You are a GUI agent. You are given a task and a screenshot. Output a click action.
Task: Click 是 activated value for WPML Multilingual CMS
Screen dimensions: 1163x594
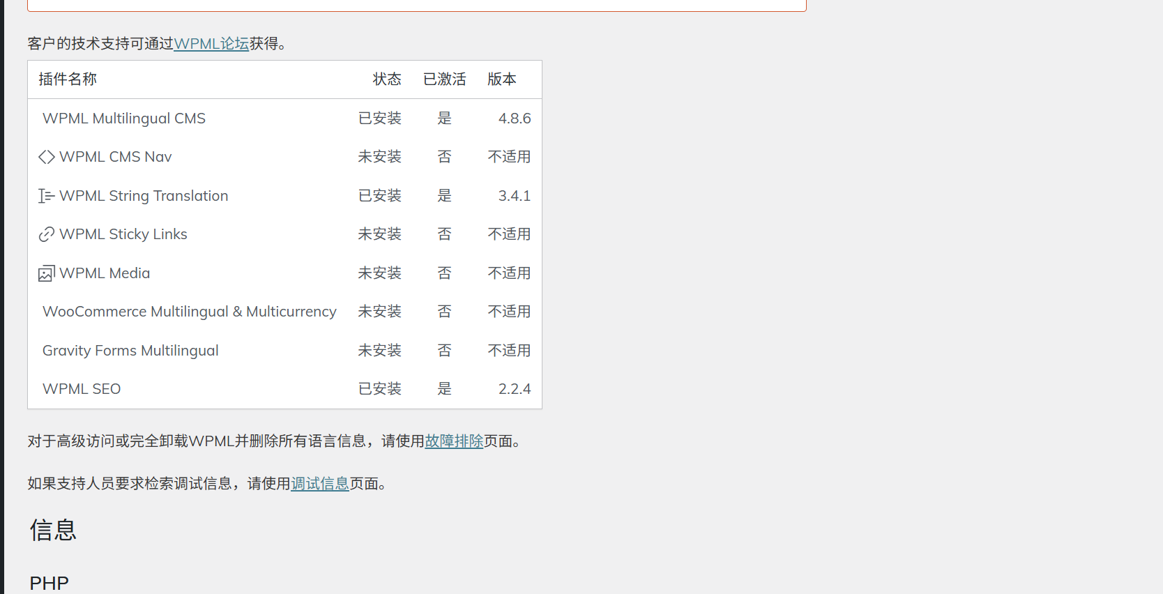click(445, 119)
